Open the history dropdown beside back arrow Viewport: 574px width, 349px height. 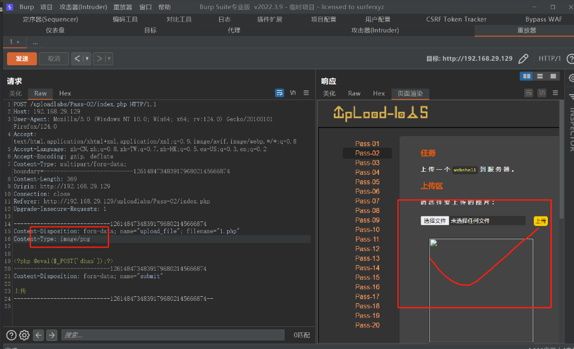click(x=87, y=59)
